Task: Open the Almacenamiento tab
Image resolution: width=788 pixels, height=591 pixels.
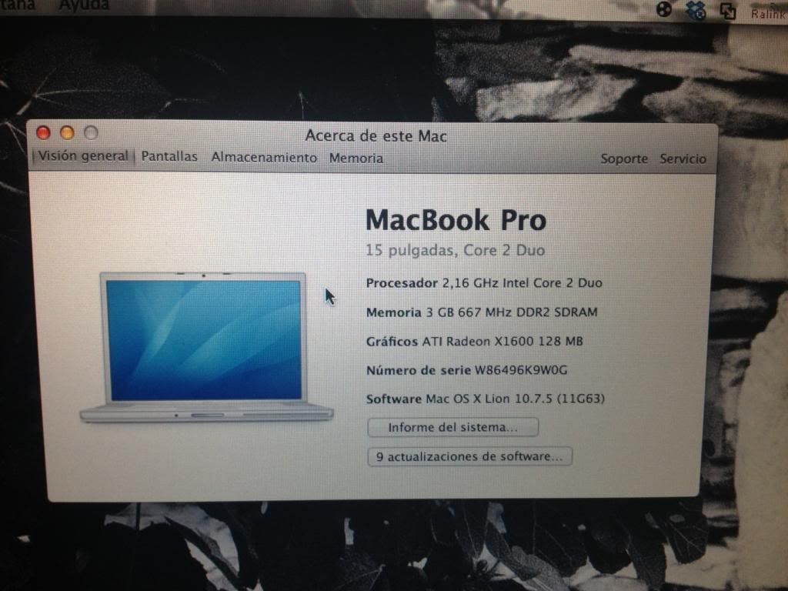Action: pyautogui.click(x=264, y=157)
